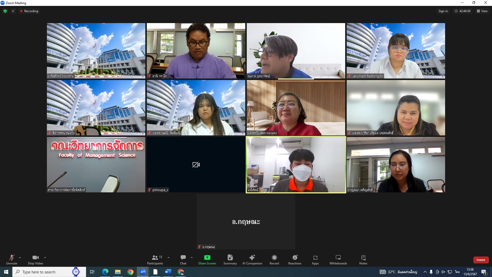Start recording with the Record button
Screen dimensions: 492x277
pos(274,259)
